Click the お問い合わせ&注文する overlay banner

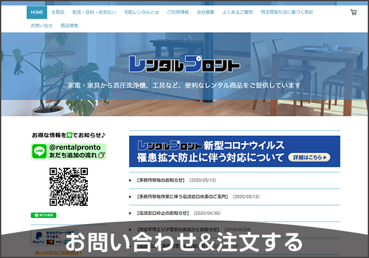(184, 242)
